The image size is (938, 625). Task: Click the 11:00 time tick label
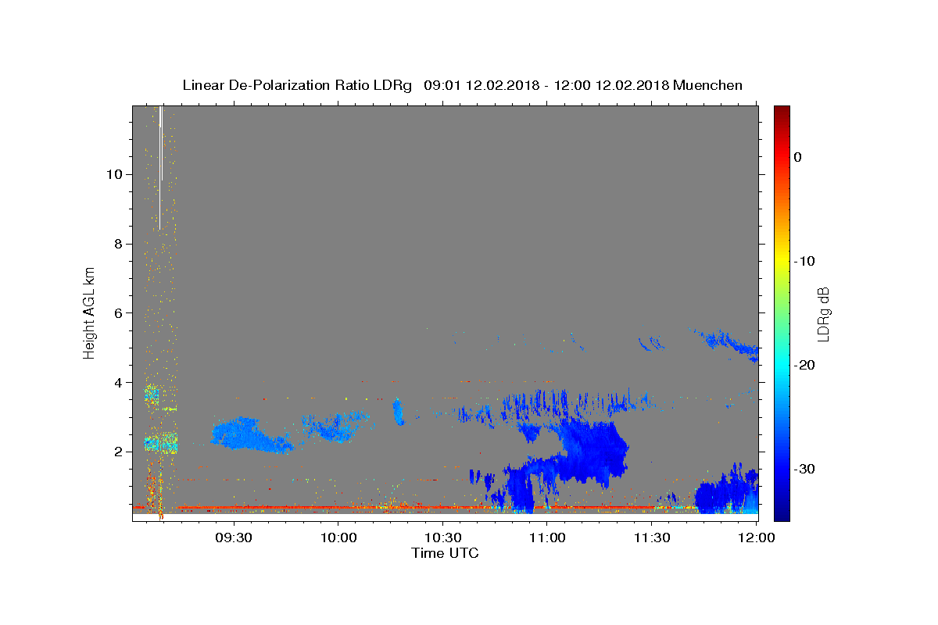coord(547,537)
